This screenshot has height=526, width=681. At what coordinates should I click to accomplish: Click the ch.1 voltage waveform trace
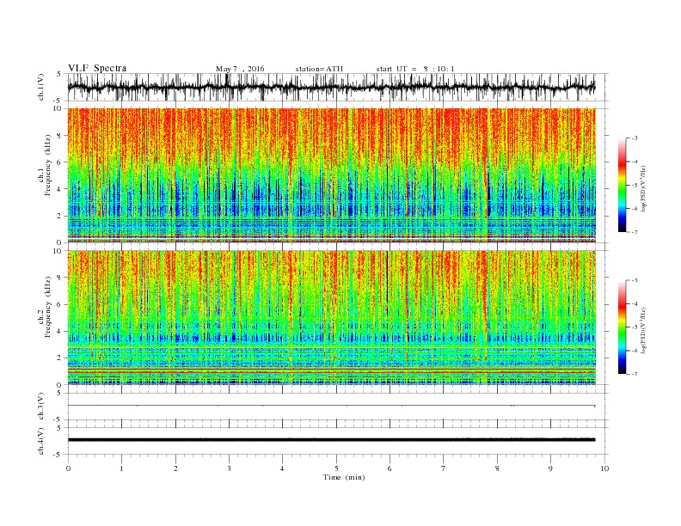[x=331, y=87]
